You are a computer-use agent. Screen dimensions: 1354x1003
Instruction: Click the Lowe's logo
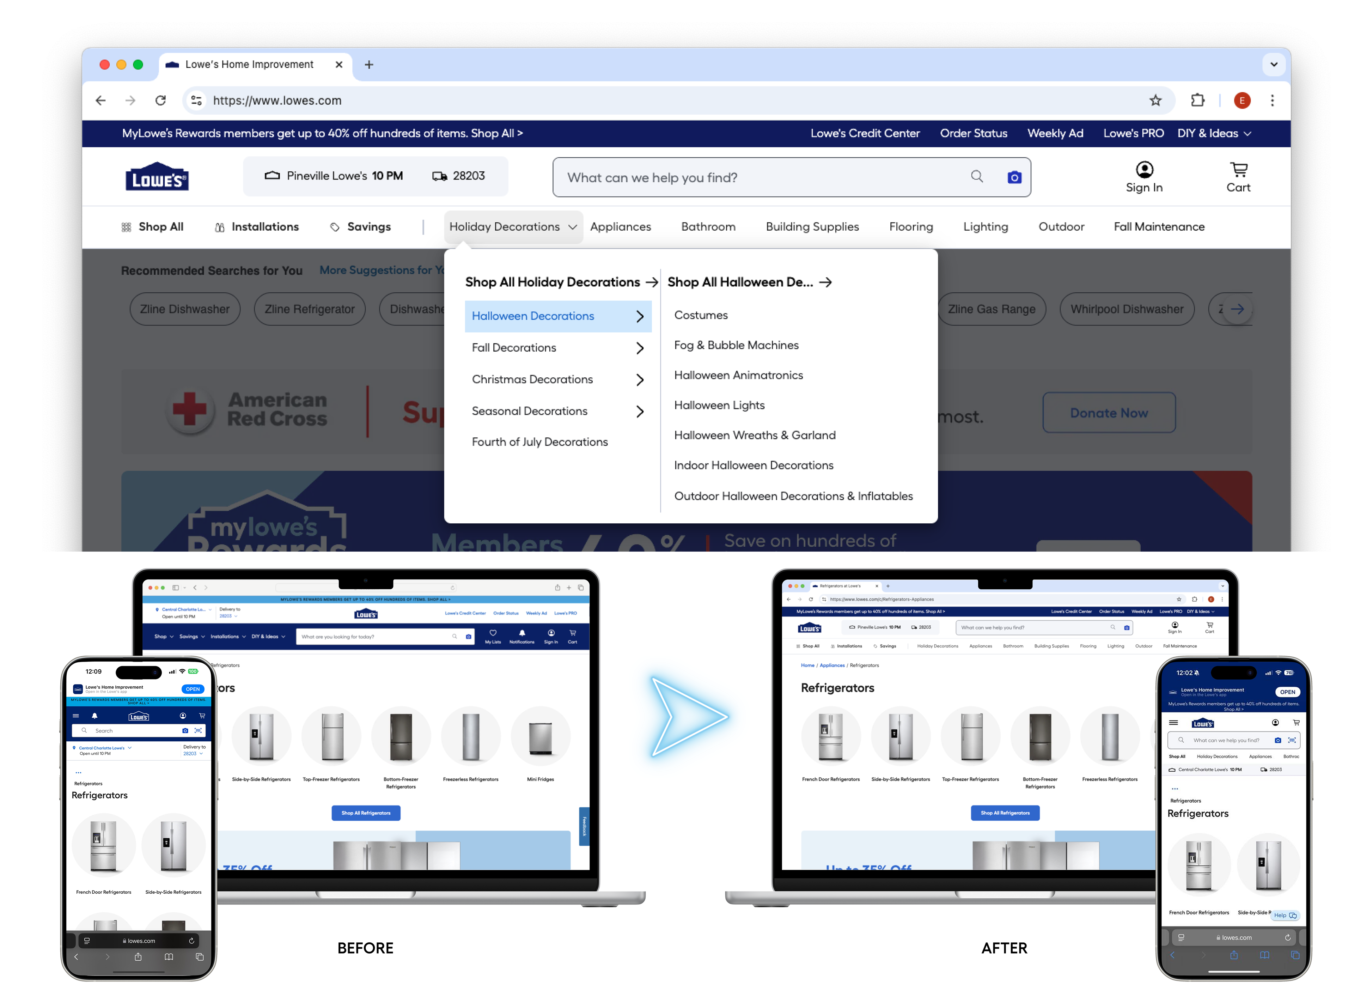coord(157,177)
